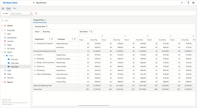Open the hamburger navigation menu
197x108 pixels.
(3, 9)
